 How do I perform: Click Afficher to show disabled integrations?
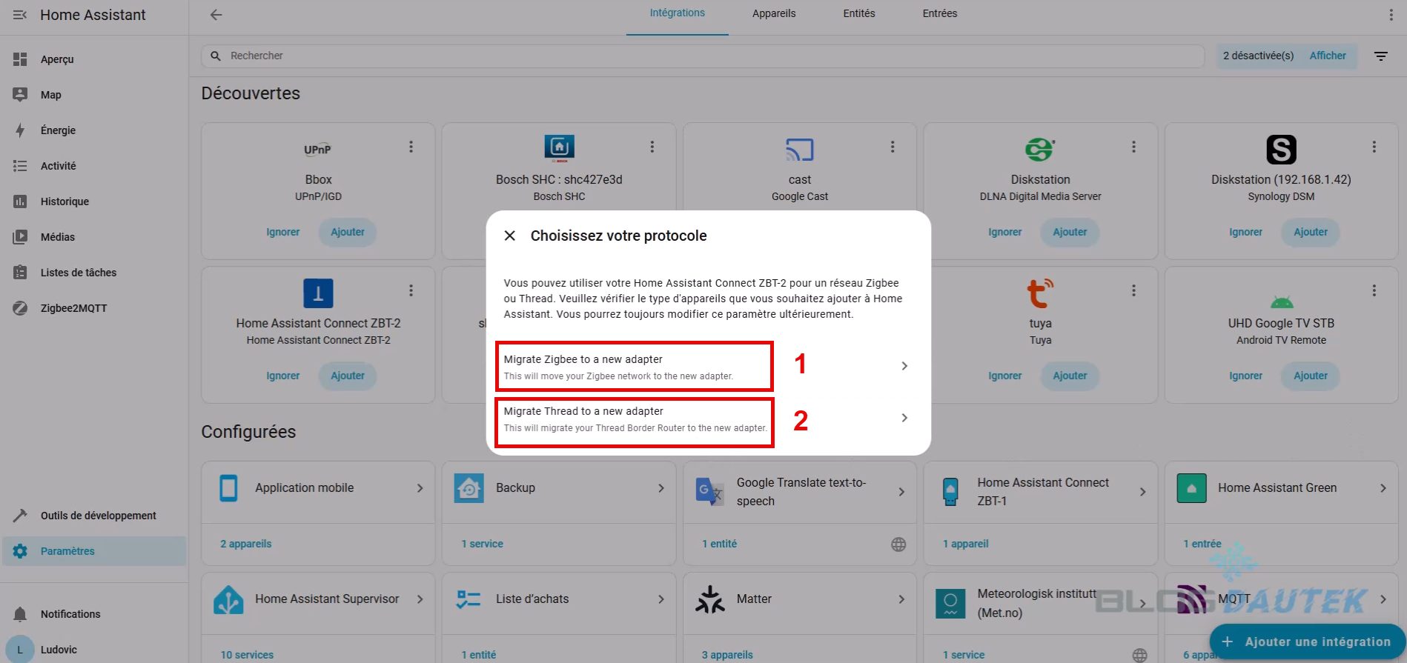[x=1327, y=56]
